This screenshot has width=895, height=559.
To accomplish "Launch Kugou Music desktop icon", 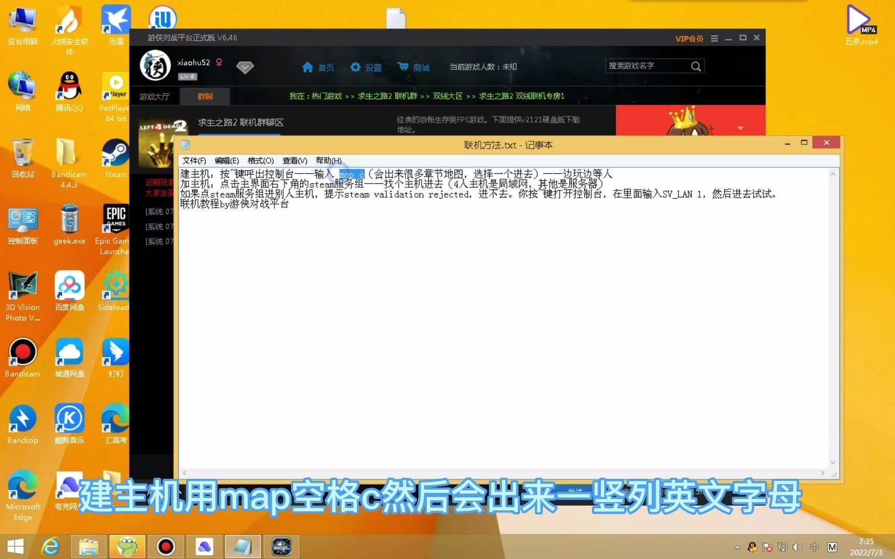I will [x=69, y=423].
